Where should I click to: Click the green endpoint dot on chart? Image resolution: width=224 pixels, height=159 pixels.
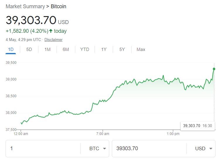tap(214, 69)
